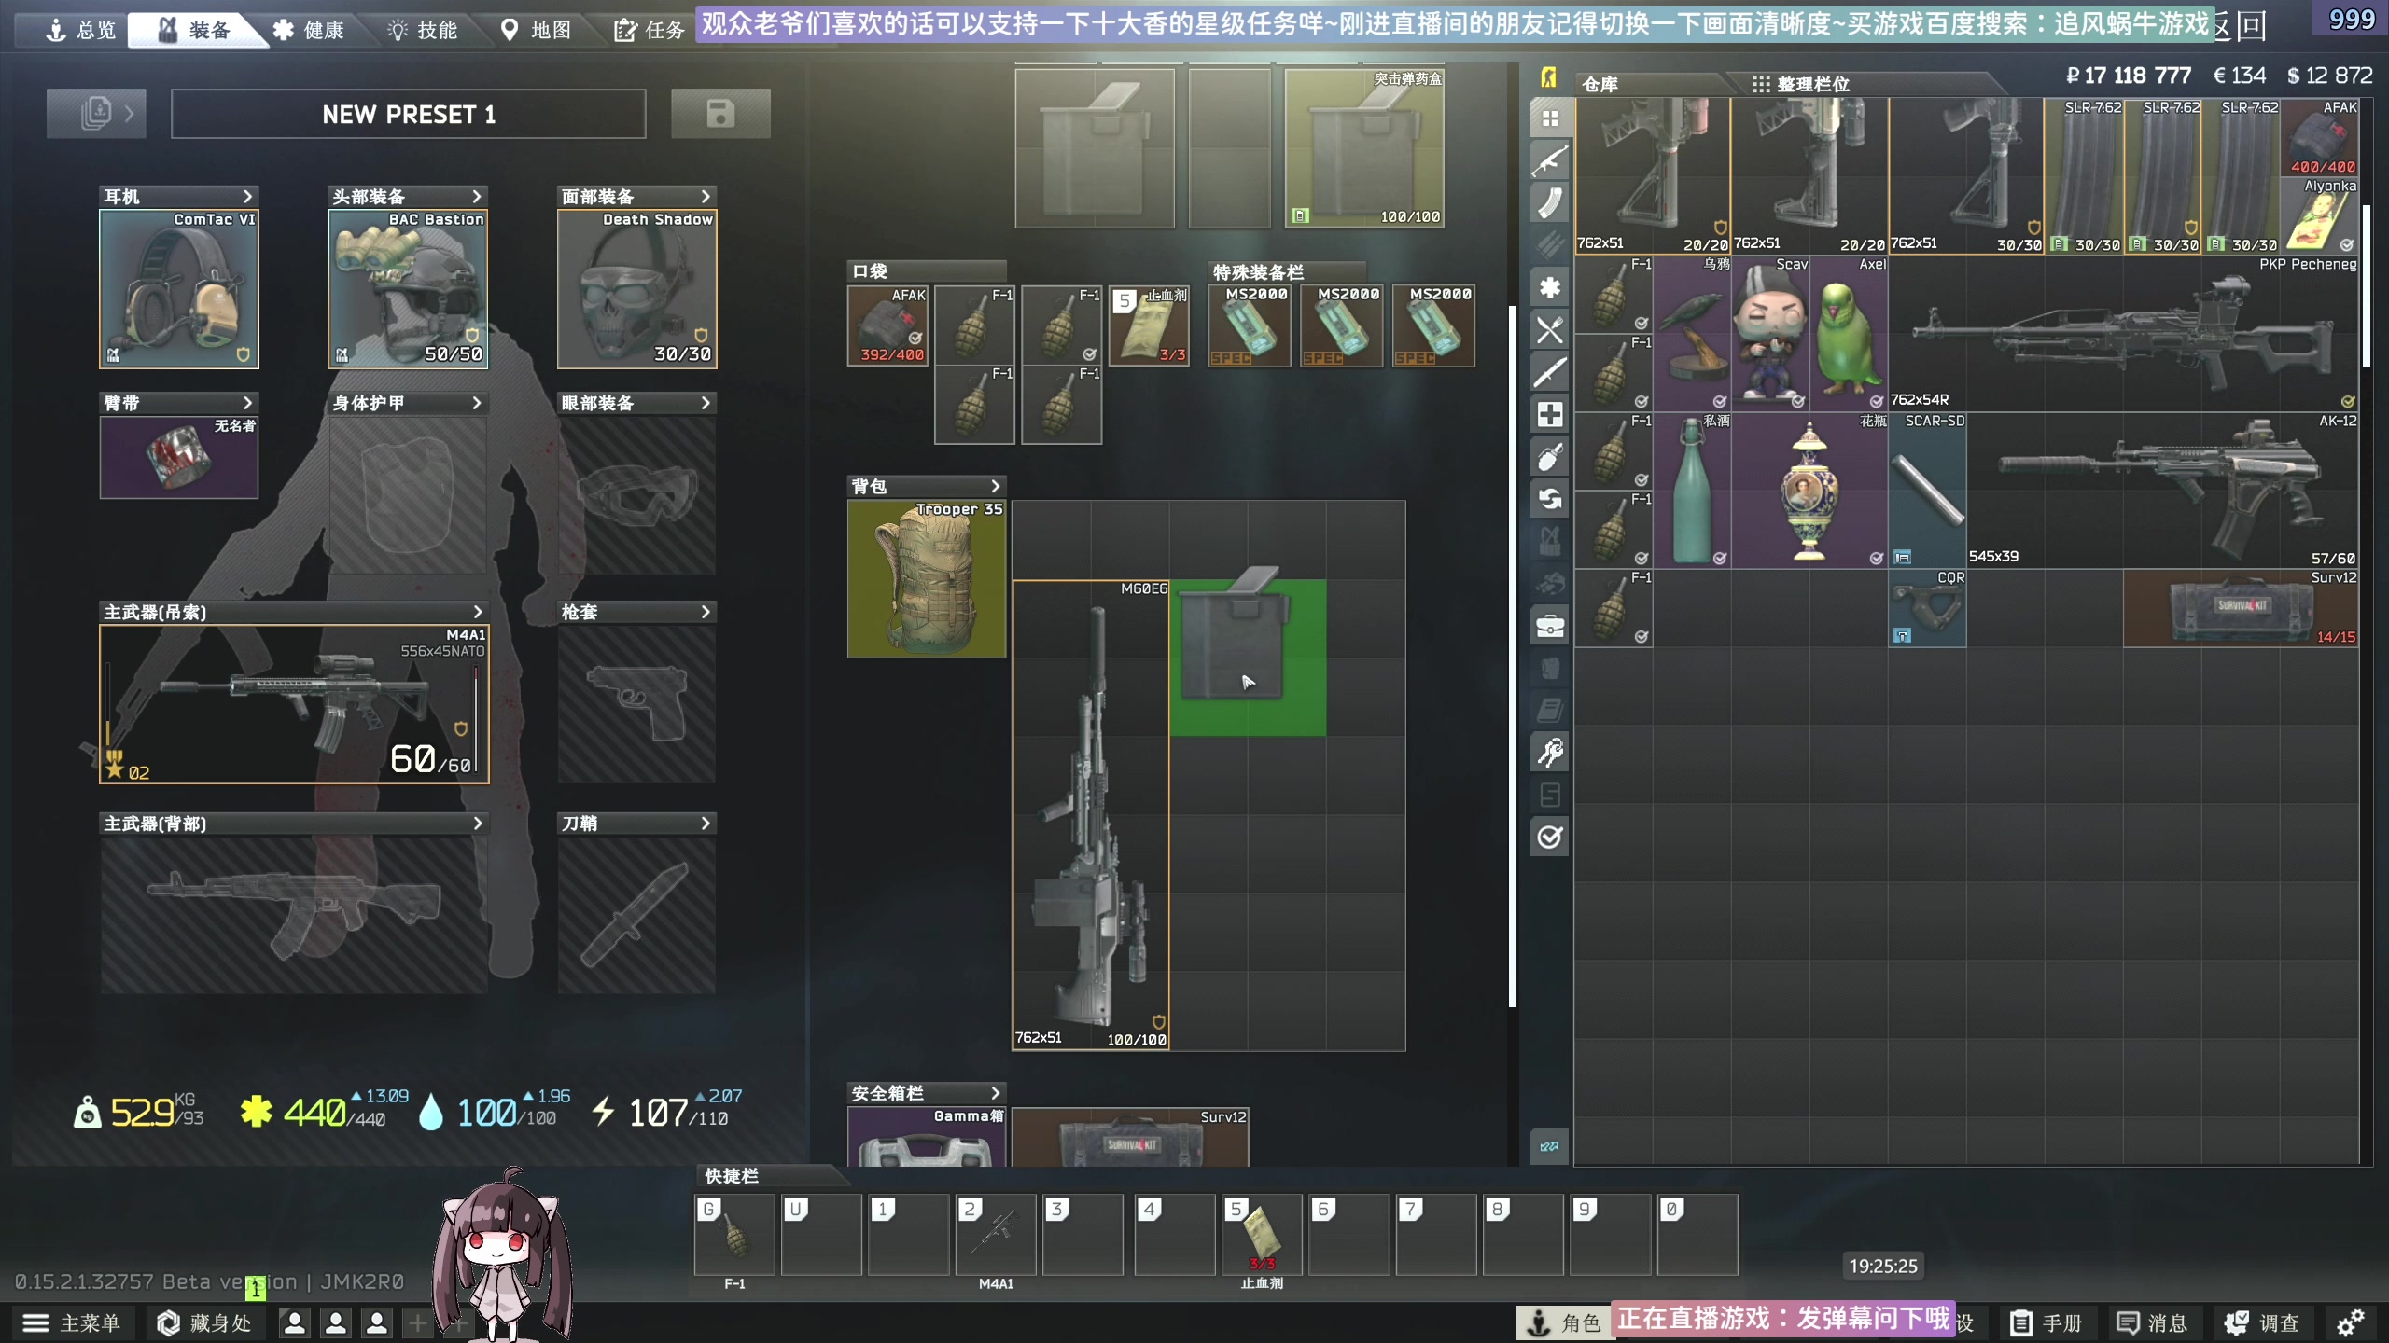Select the Alyonka chocolate in stash
The image size is (2389, 1343).
[2320, 215]
